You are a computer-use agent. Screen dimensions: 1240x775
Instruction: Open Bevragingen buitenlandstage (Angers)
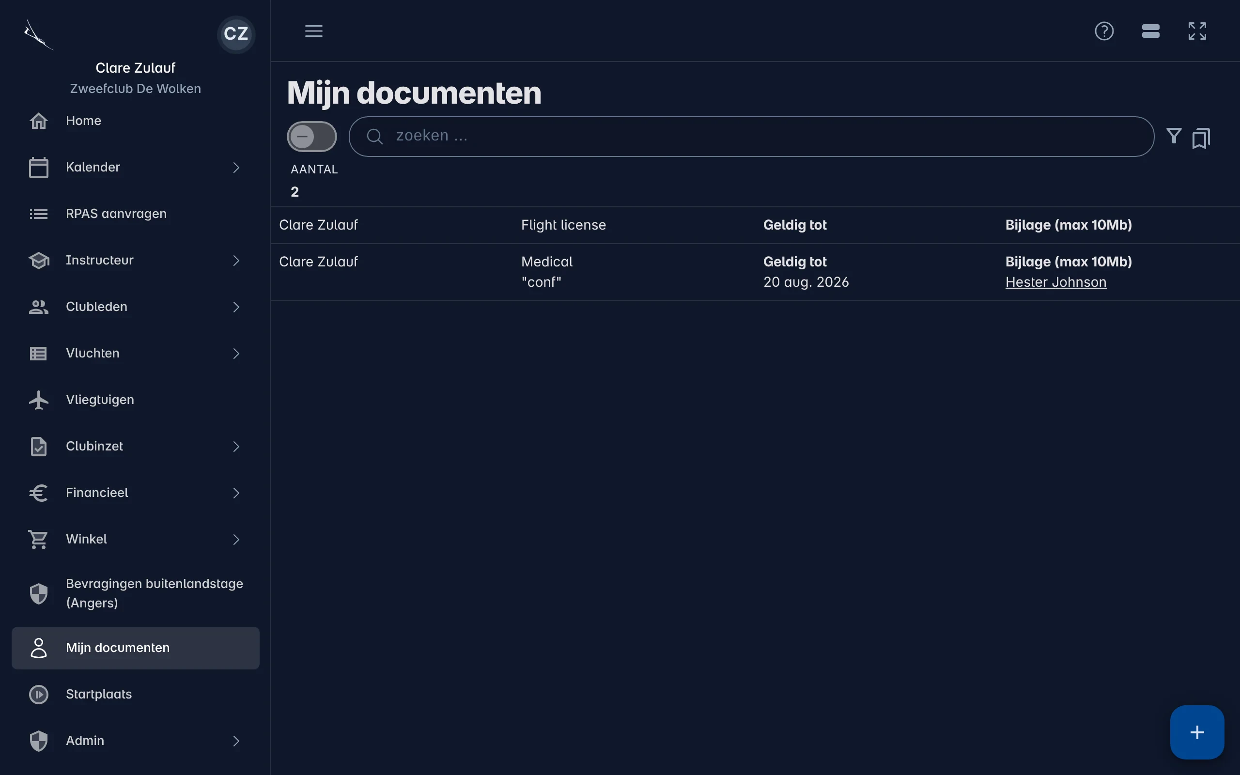[x=135, y=593]
